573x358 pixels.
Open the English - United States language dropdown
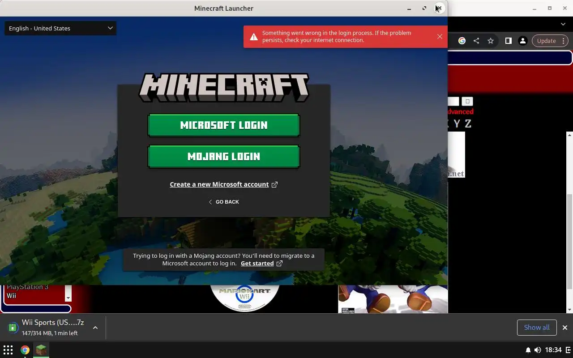point(60,28)
